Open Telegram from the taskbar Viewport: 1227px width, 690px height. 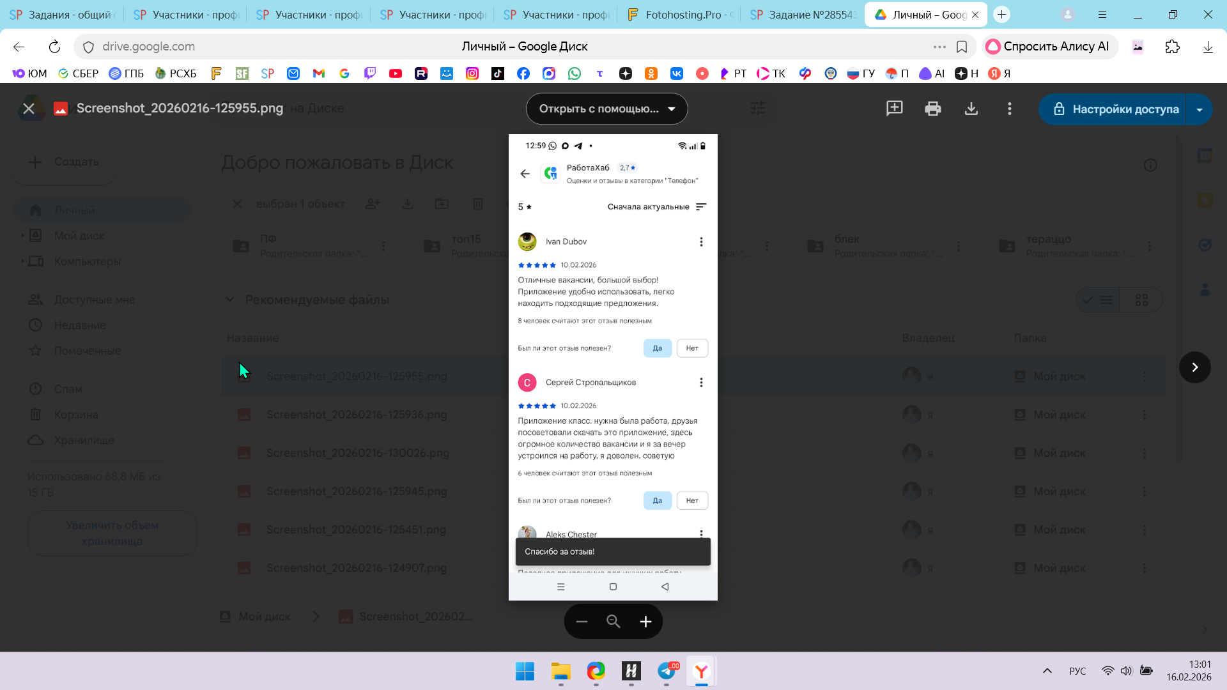[666, 671]
